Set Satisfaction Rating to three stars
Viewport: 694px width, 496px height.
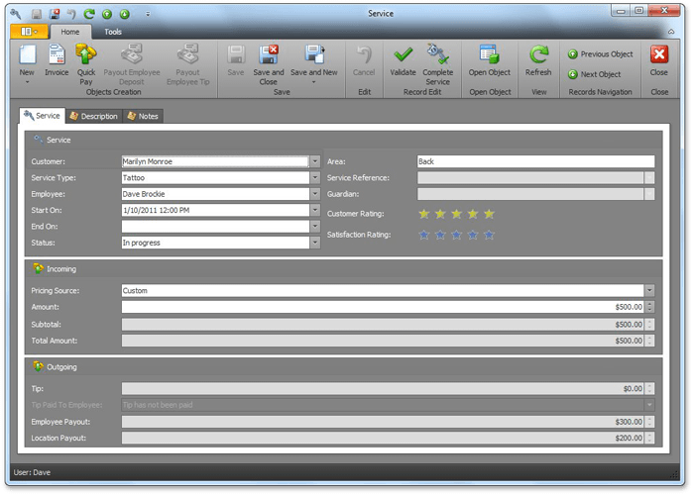tap(457, 235)
